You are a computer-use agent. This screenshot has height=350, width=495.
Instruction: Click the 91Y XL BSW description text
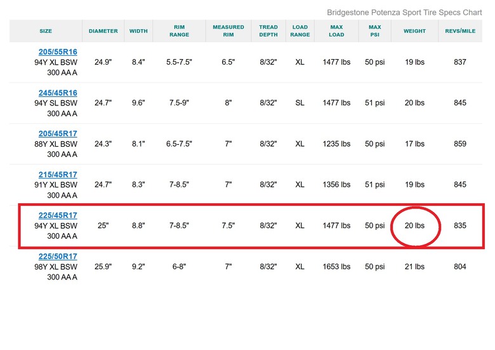pyautogui.click(x=56, y=185)
